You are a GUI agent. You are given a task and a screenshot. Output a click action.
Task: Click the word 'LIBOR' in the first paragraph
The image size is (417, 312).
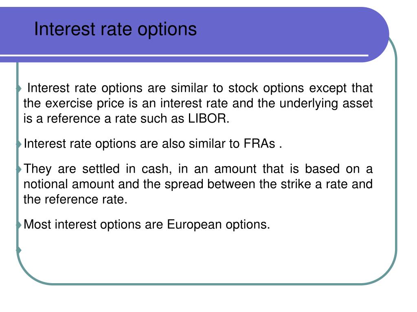(x=207, y=118)
